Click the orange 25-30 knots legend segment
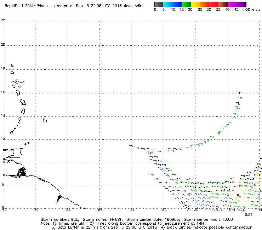This screenshot has height=230, width=262. tap(205, 4)
